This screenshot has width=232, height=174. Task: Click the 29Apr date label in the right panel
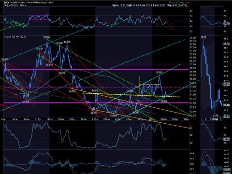[x=215, y=119]
